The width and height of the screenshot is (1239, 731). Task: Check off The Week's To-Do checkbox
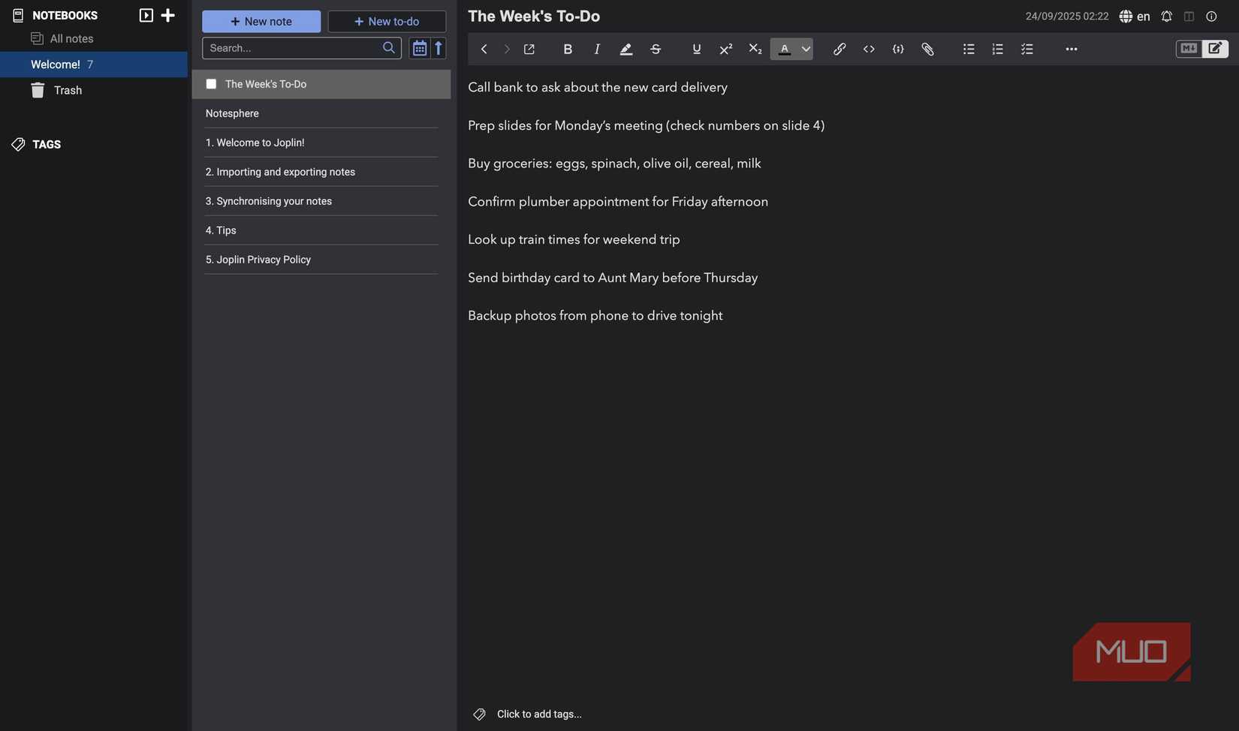coord(211,84)
